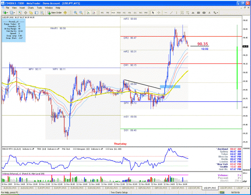Switch to the H1 timeframe

coord(124,12)
